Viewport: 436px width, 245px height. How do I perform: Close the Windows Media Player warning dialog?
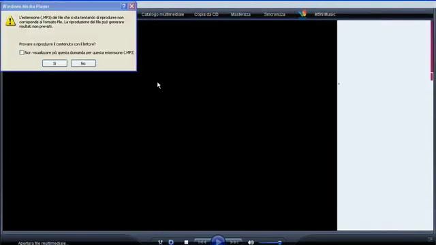[x=131, y=6]
